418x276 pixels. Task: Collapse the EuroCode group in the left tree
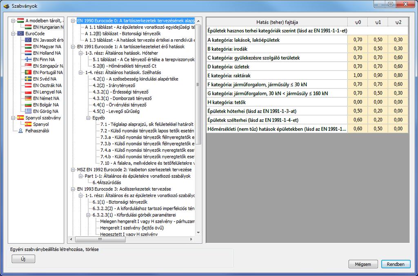pyautogui.click(x=13, y=34)
